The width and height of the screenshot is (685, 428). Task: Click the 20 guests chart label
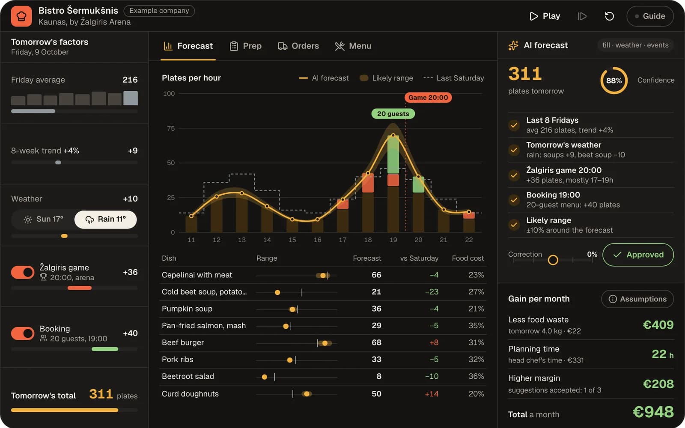[x=393, y=114]
